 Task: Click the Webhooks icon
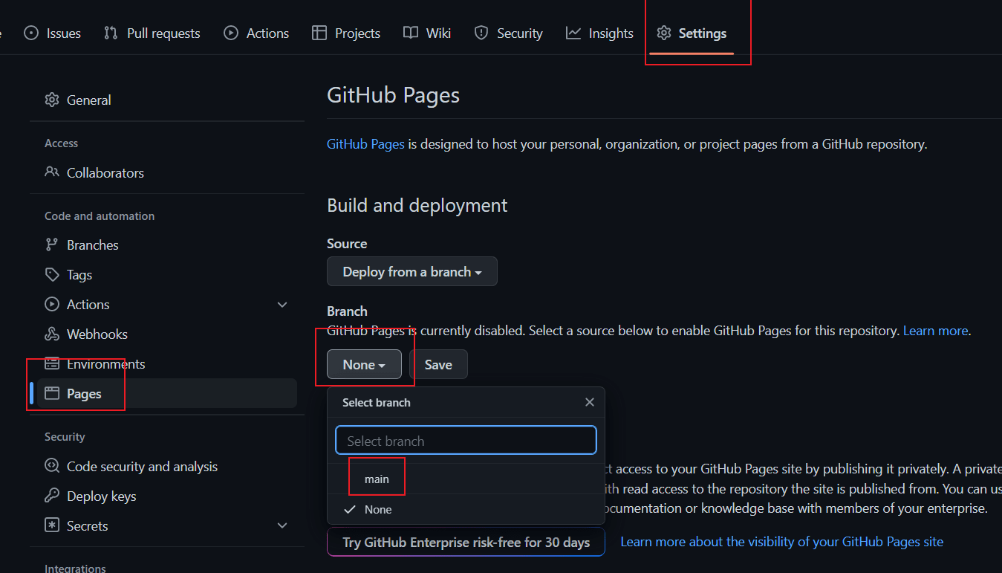(52, 334)
